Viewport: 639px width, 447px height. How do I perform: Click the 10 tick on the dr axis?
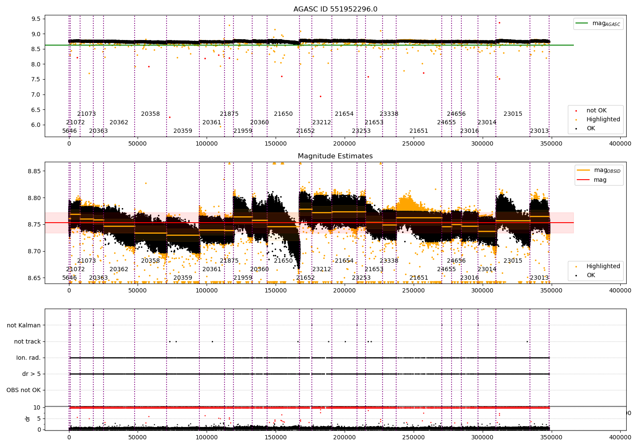click(x=37, y=407)
